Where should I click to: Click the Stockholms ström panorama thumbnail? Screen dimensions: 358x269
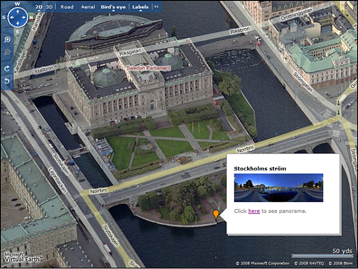(279, 188)
